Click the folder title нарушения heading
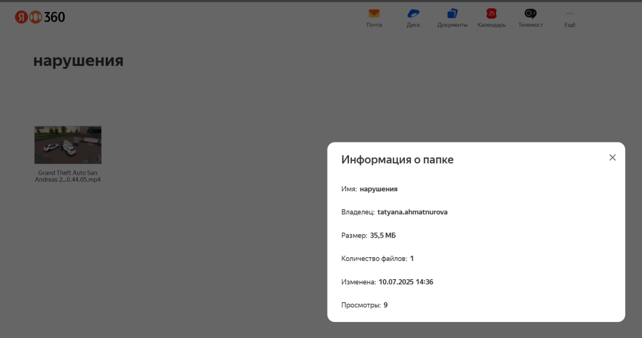 tap(78, 61)
